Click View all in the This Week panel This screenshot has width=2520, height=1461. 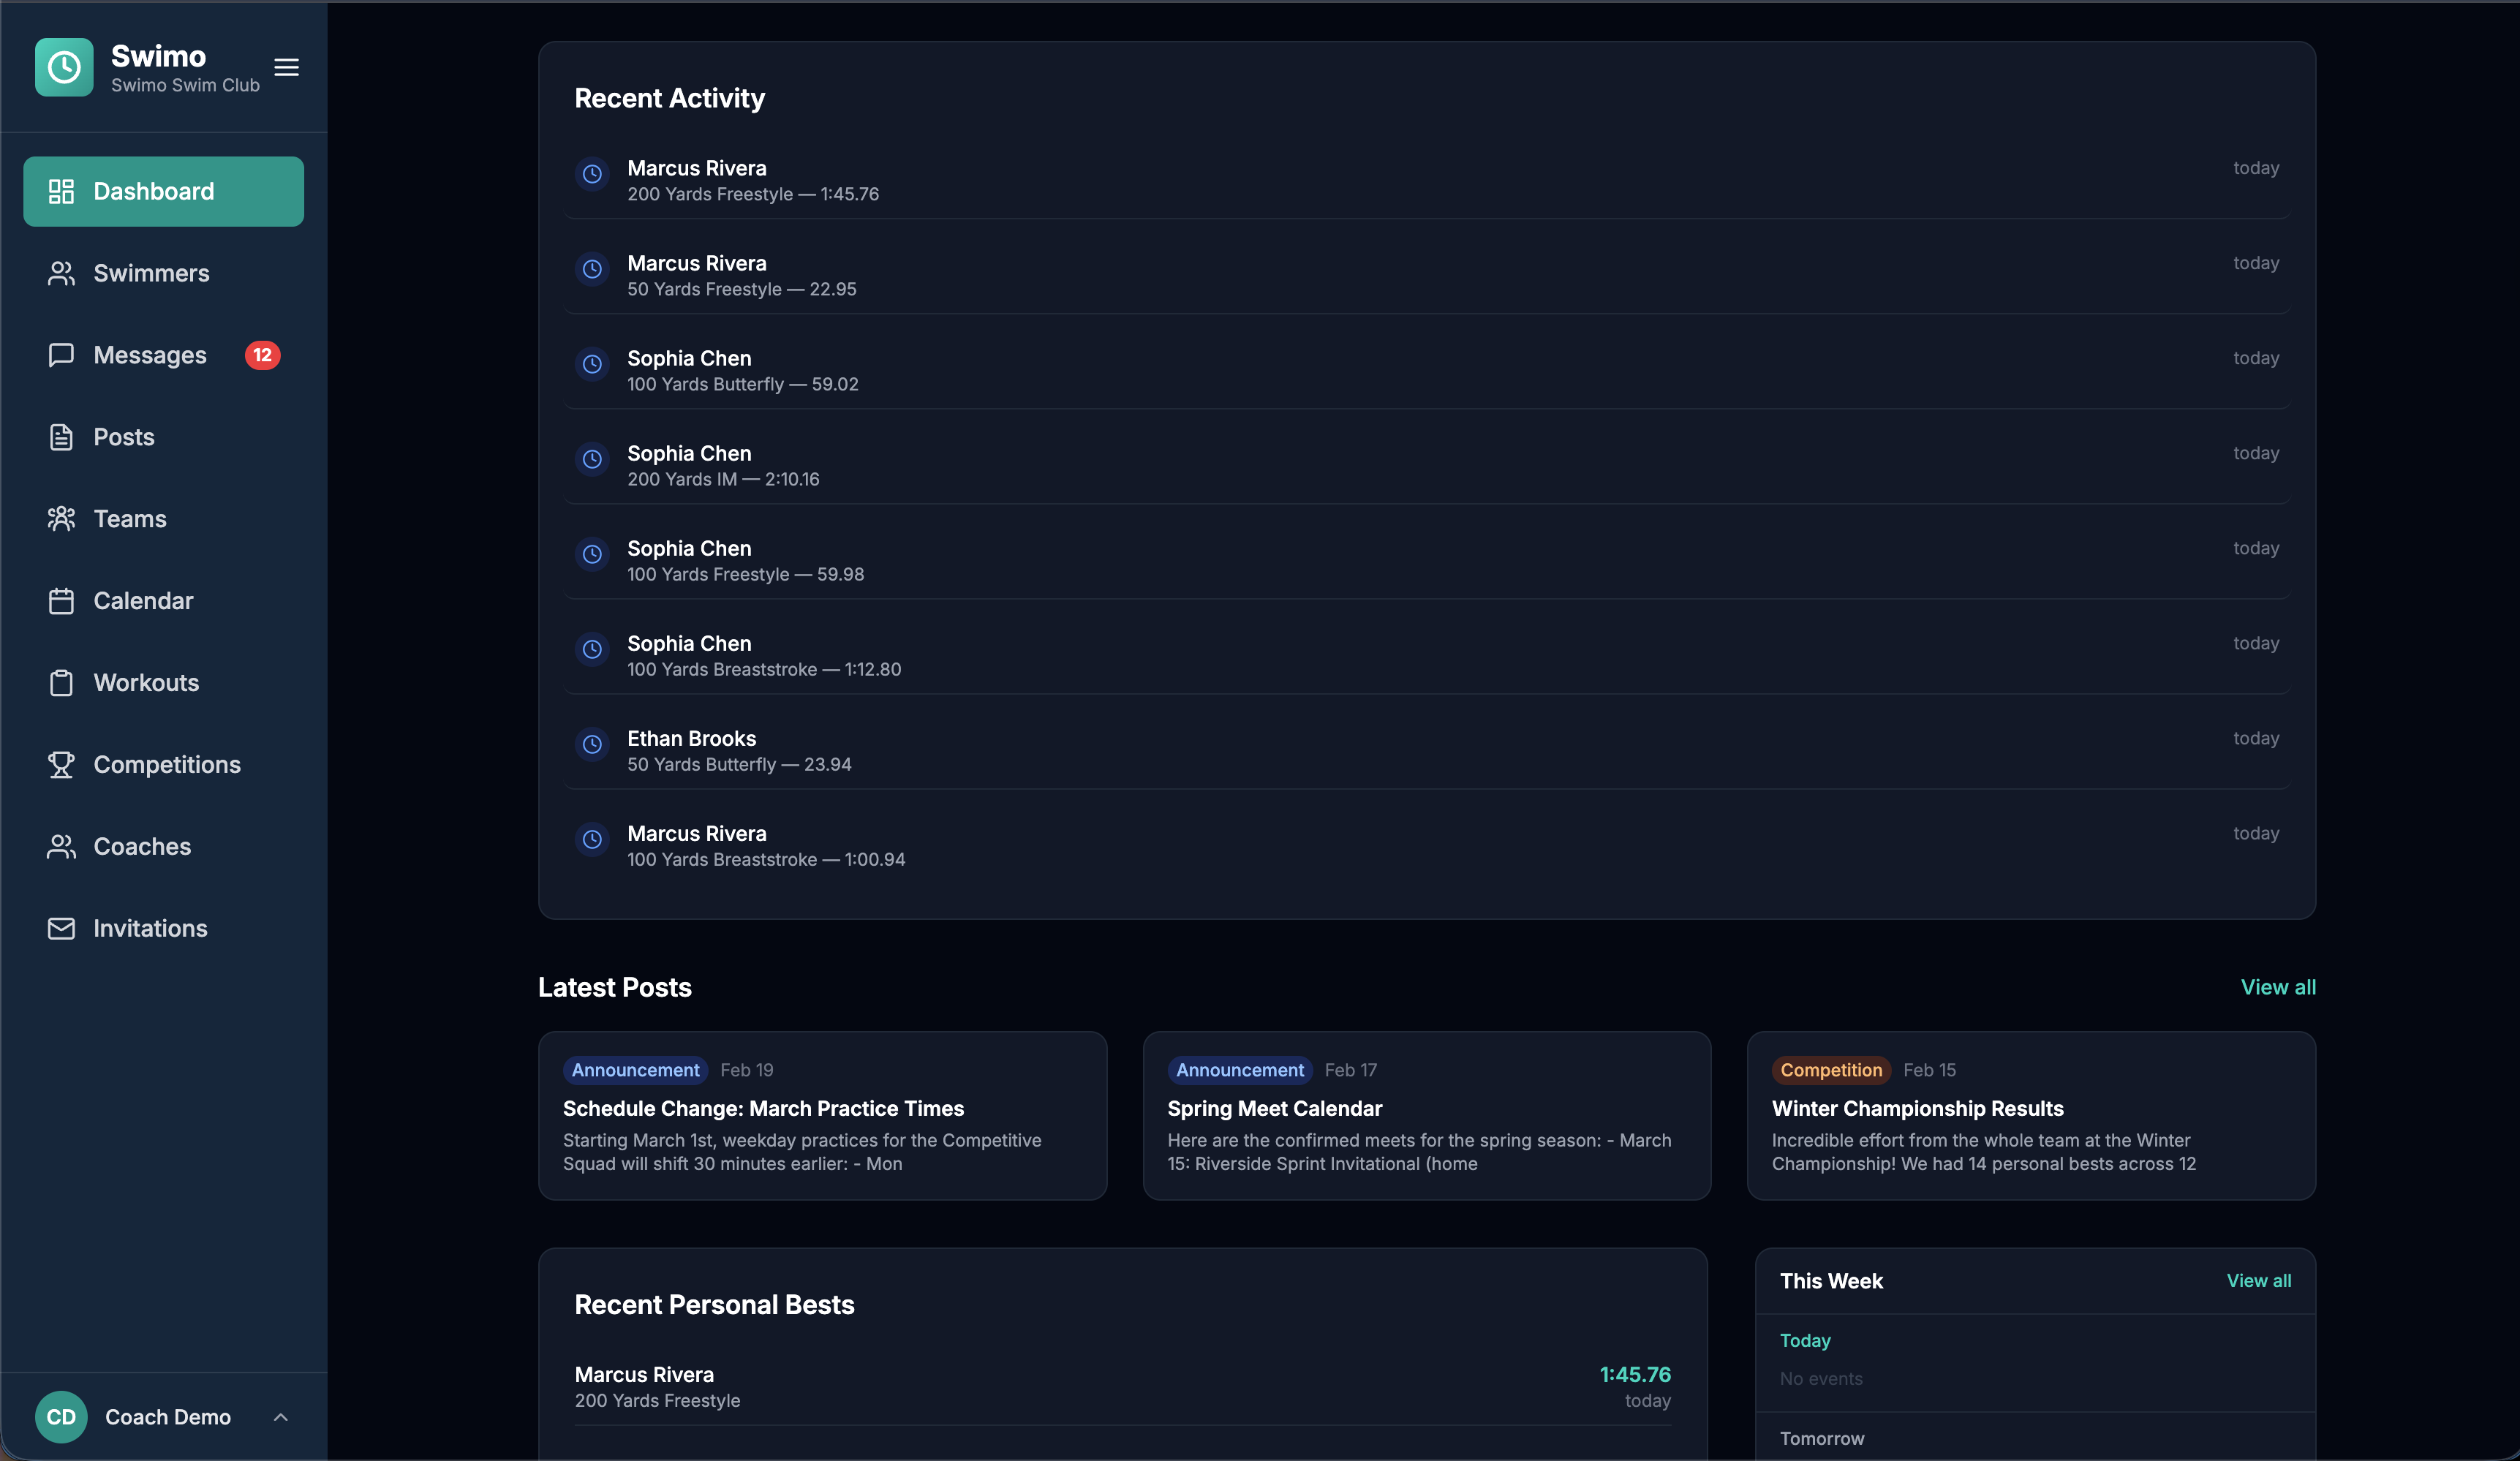tap(2258, 1281)
